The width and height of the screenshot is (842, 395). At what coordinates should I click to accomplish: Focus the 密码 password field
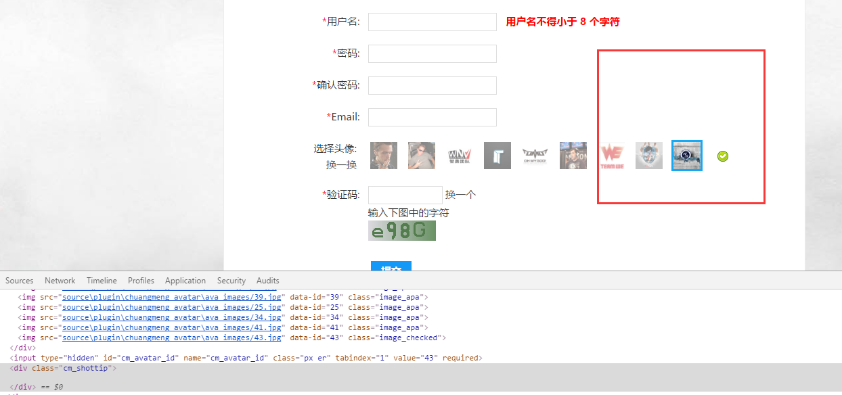433,53
